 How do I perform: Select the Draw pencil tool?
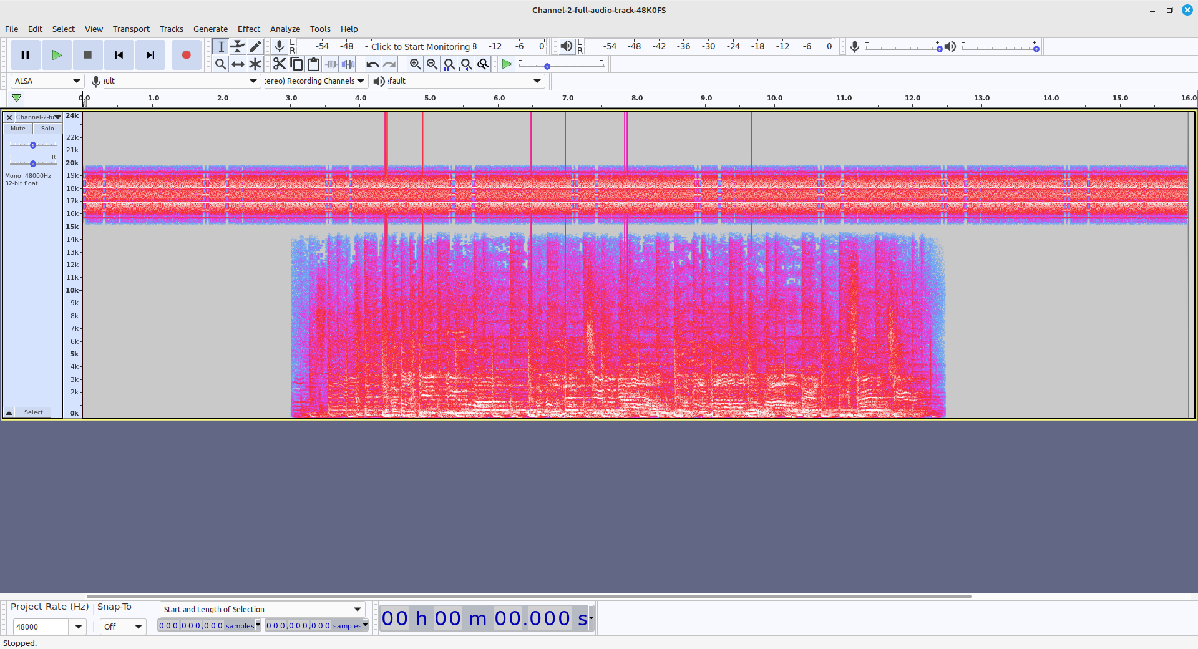tap(255, 47)
